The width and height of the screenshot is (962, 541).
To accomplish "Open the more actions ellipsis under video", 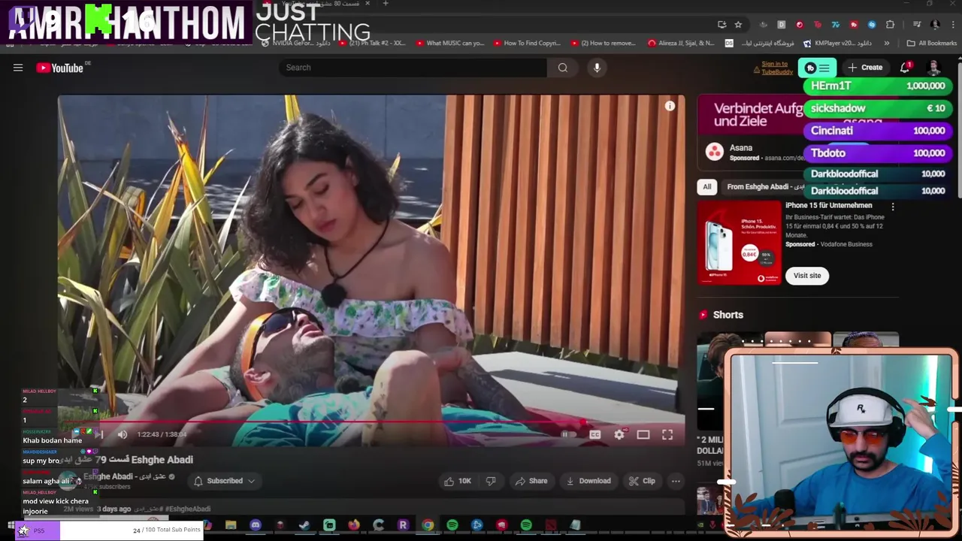I will click(676, 481).
